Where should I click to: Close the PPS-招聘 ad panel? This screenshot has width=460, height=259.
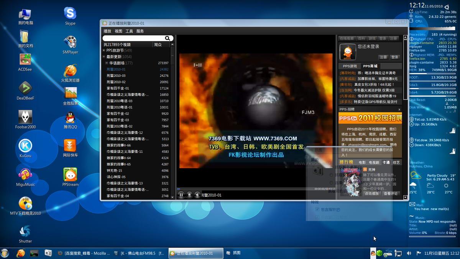click(x=399, y=109)
